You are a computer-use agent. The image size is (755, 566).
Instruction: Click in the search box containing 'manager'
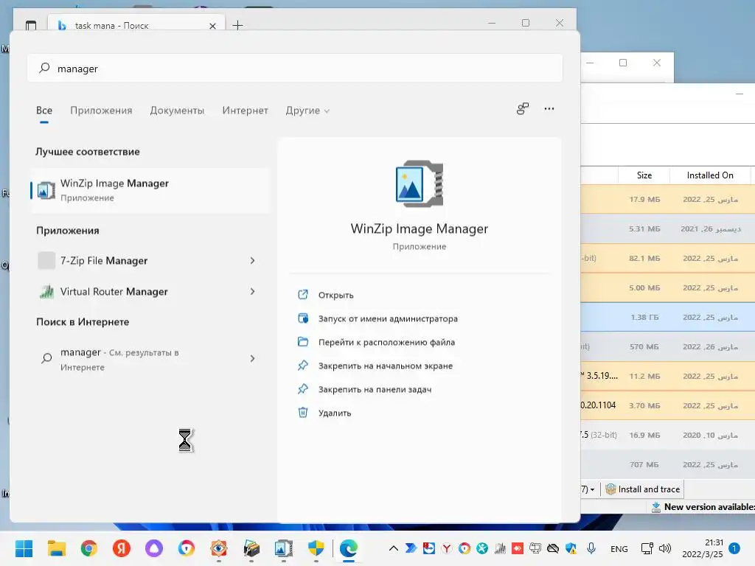[x=295, y=69]
